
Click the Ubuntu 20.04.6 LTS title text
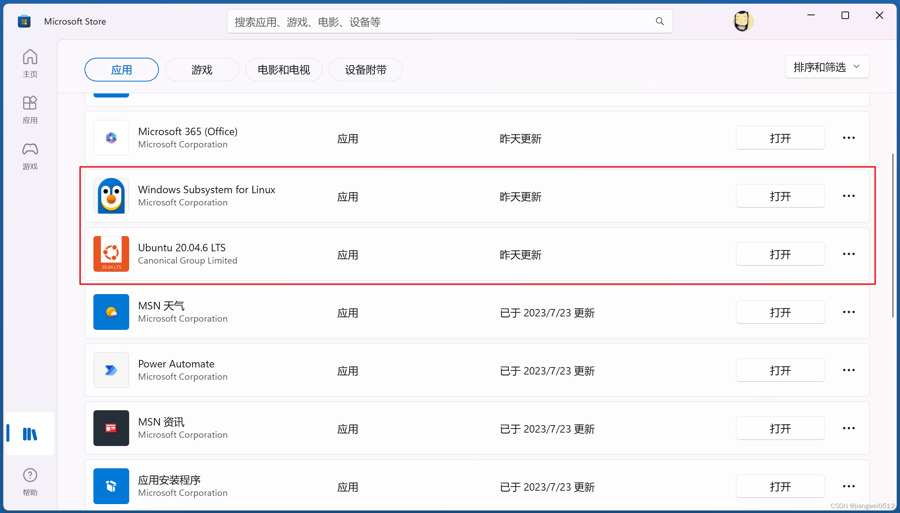pyautogui.click(x=182, y=248)
